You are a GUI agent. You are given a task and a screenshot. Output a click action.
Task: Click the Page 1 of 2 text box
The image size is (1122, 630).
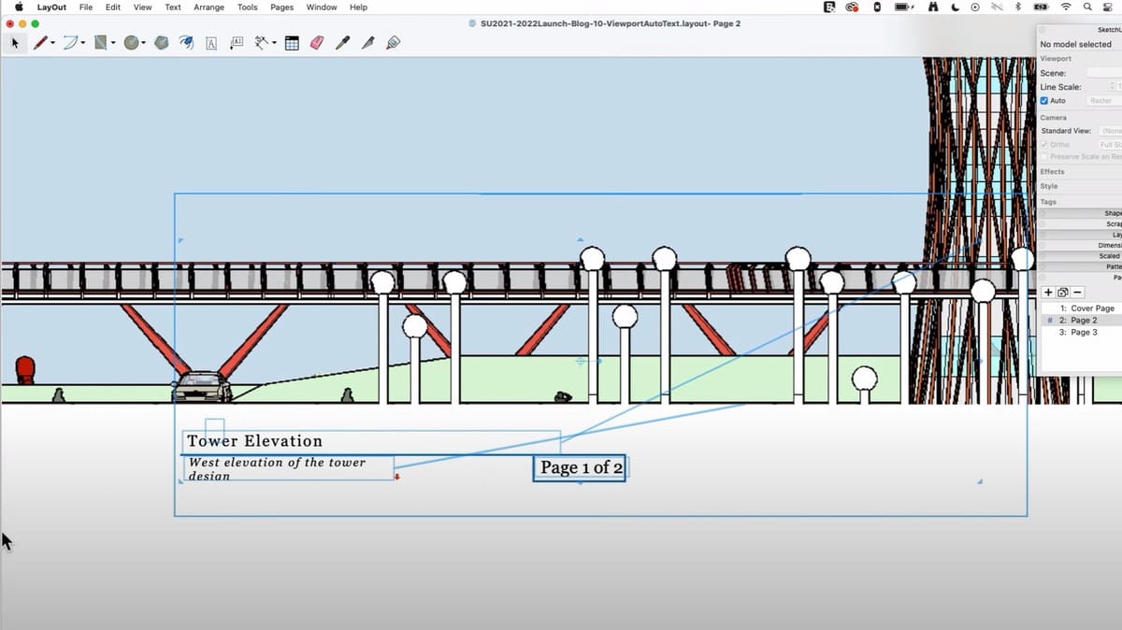click(x=580, y=468)
